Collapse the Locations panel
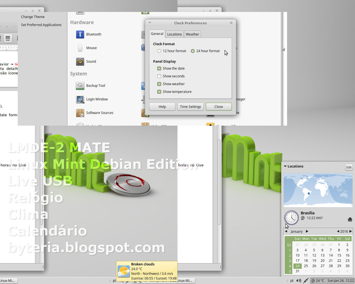The image size is (355, 284). pos(286,166)
